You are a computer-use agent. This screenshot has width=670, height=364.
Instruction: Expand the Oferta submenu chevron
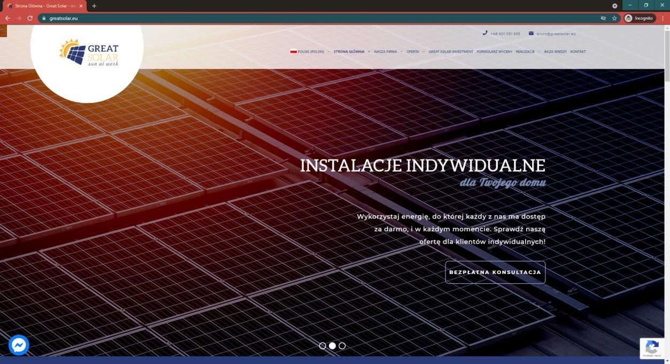pyautogui.click(x=423, y=52)
